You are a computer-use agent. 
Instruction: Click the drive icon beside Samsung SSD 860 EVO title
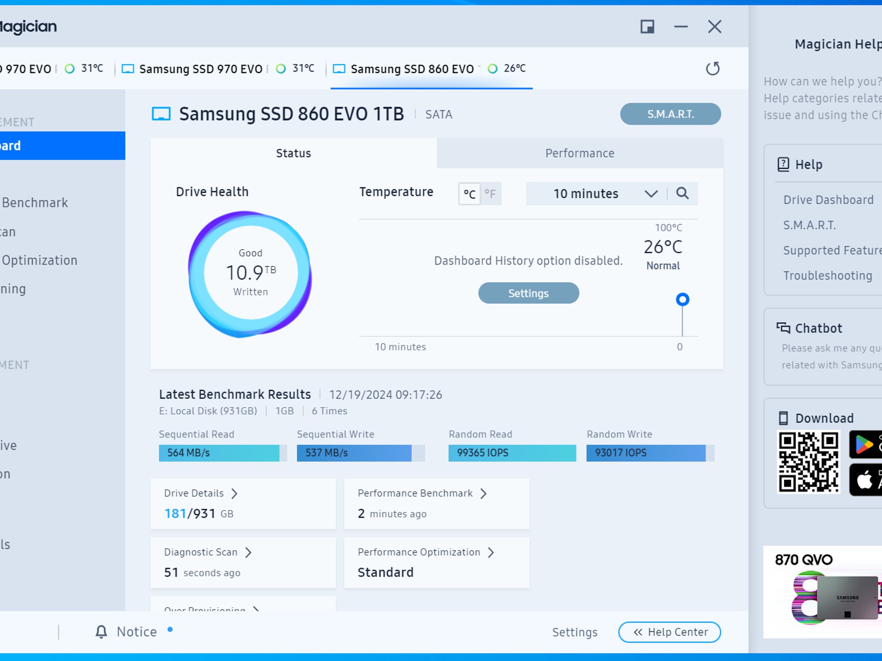162,114
